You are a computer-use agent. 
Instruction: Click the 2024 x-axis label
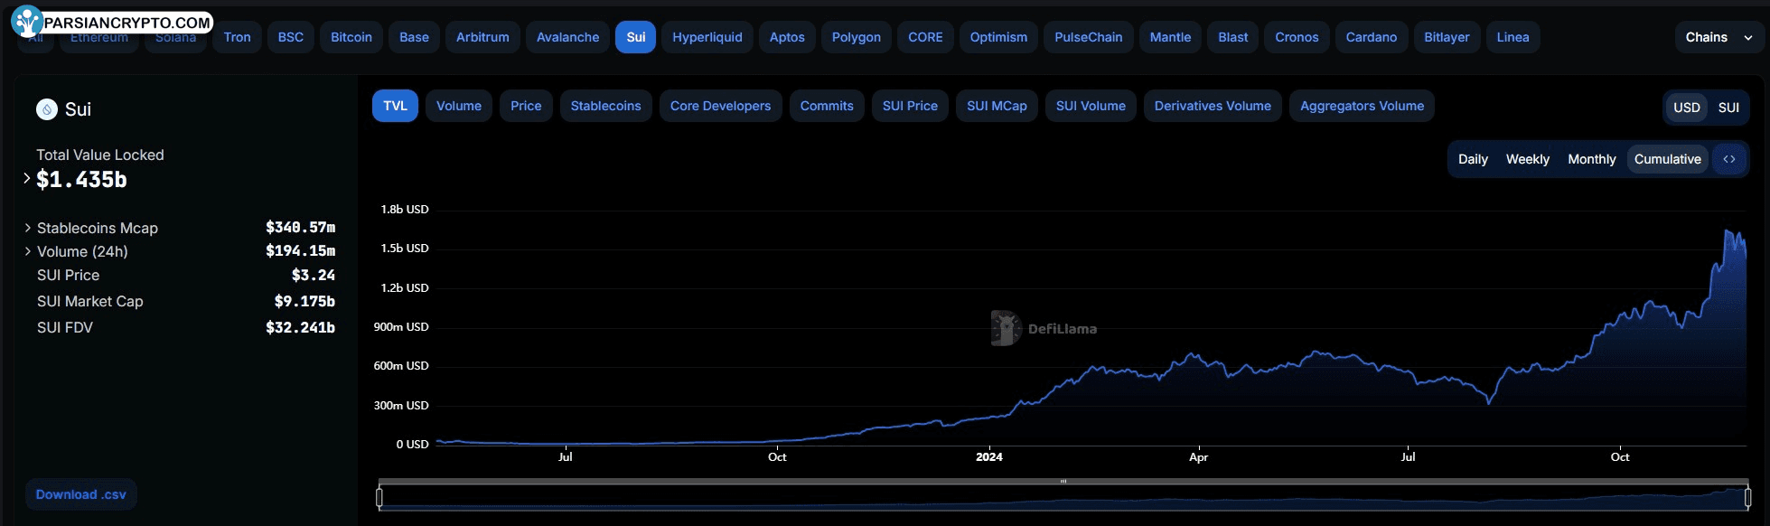coord(989,457)
